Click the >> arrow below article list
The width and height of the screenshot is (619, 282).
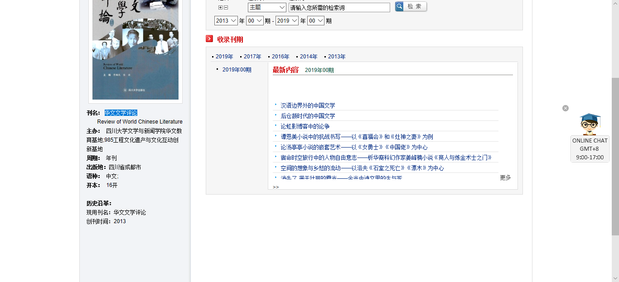[276, 187]
